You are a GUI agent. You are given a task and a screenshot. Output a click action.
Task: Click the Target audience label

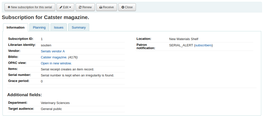21,109
